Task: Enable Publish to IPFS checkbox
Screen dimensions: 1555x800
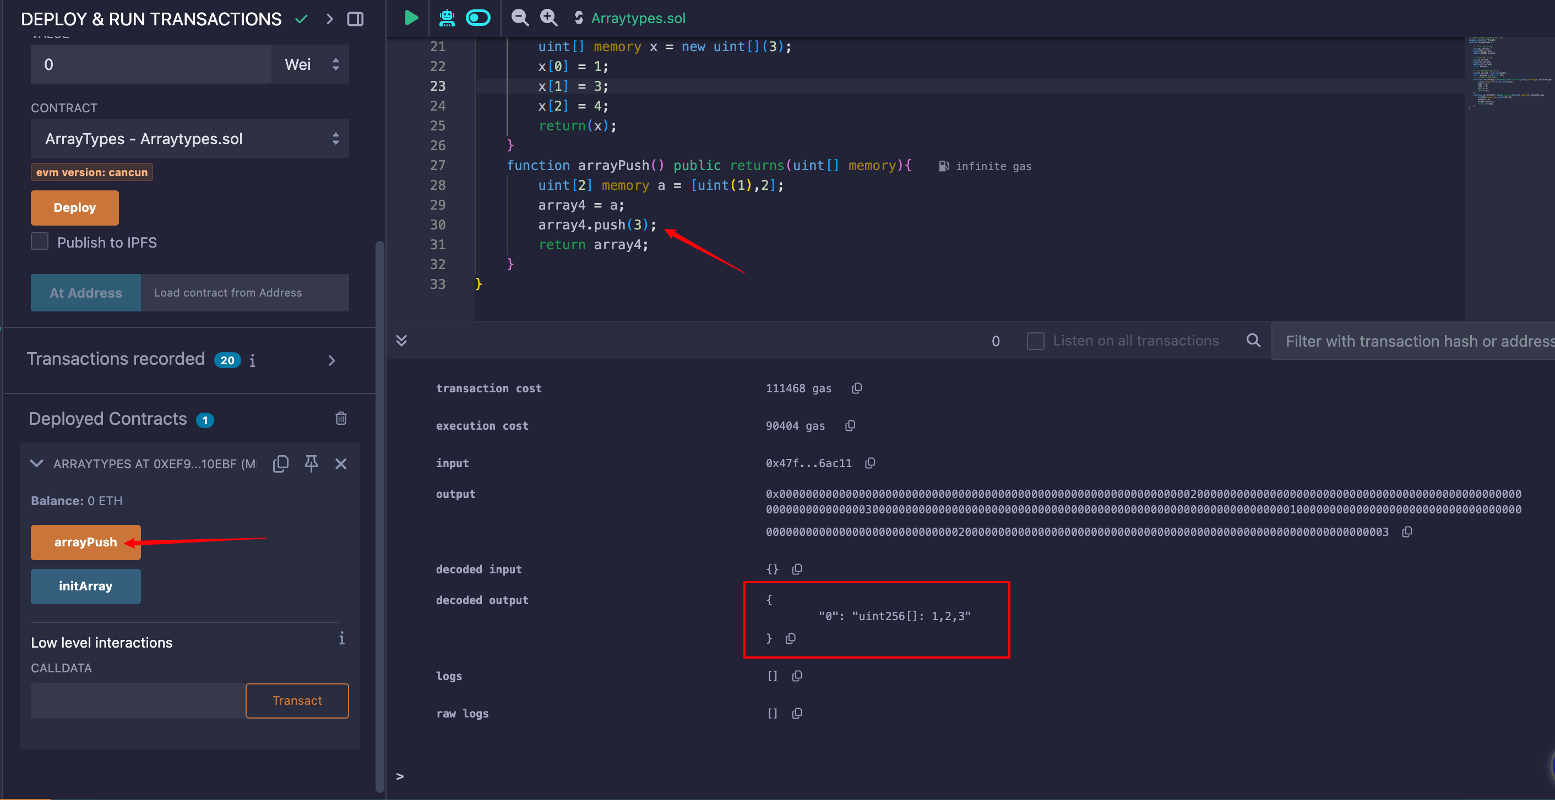Action: click(40, 242)
